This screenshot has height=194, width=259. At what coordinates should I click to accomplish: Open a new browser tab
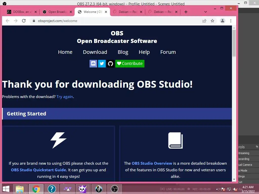coord(186,12)
